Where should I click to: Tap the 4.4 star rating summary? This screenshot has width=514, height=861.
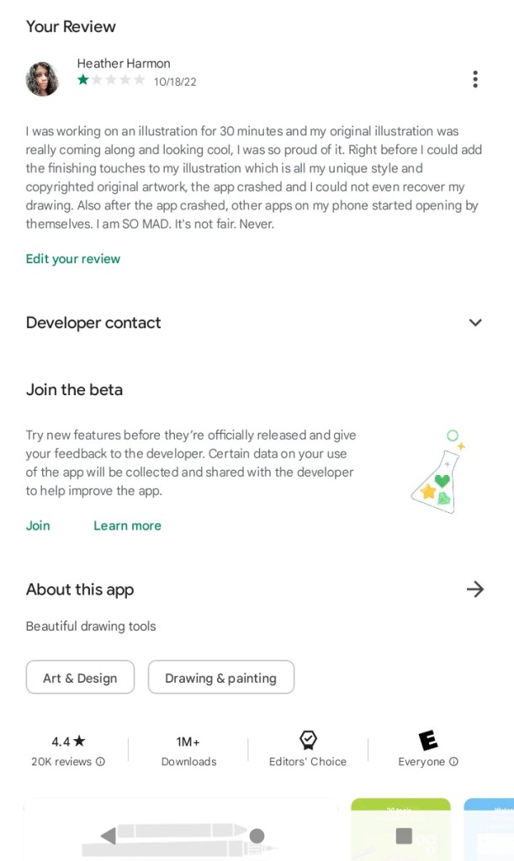pos(68,742)
